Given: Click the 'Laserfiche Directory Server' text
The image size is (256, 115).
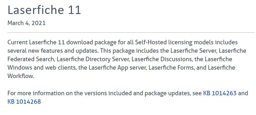Looking at the screenshot, I should coord(93,59).
